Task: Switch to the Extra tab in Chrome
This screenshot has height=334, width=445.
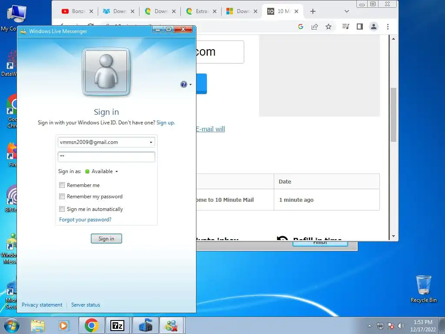Action: pyautogui.click(x=198, y=11)
